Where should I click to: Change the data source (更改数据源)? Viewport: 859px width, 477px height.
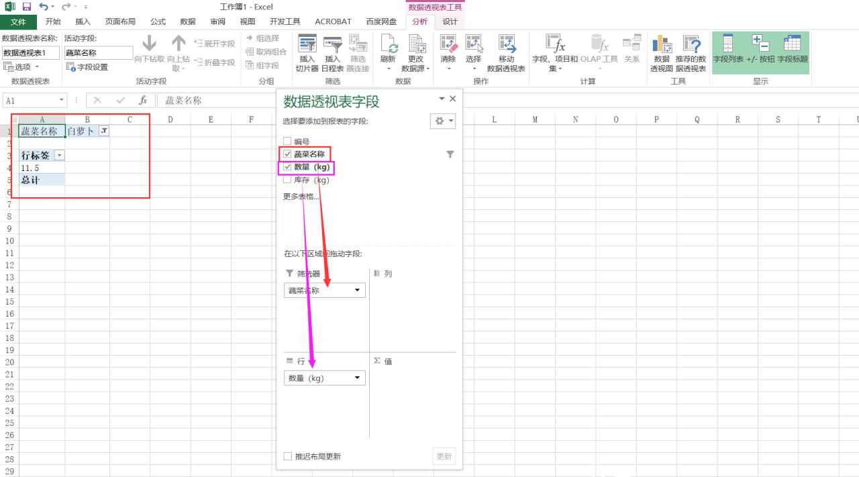416,54
